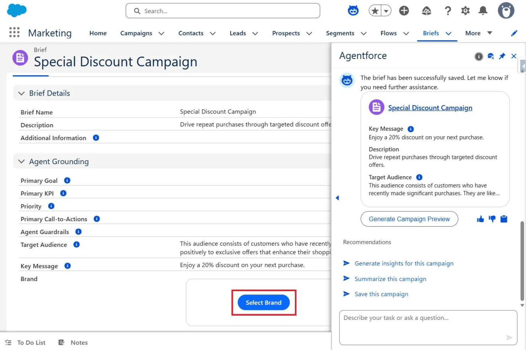Close the Agentforce panel
526x350 pixels.
514,56
